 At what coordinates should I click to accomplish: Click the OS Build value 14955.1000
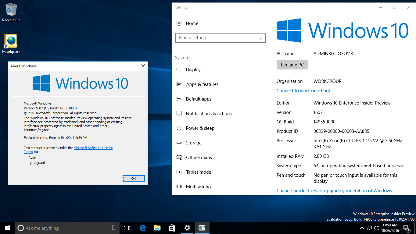(x=325, y=122)
